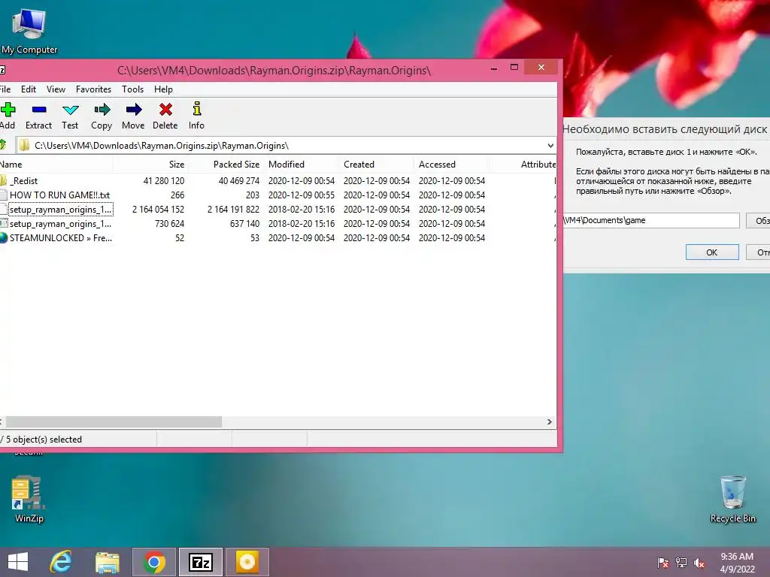Open the Edit menu
The height and width of the screenshot is (577, 770).
[x=29, y=89]
